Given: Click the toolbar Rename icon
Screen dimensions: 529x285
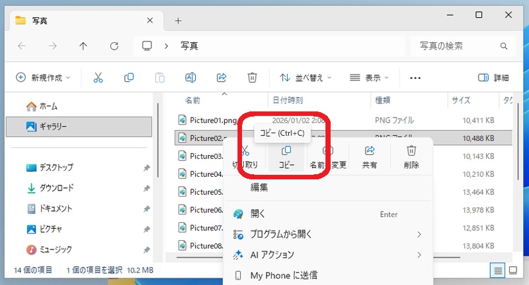Looking at the screenshot, I should pyautogui.click(x=190, y=78).
